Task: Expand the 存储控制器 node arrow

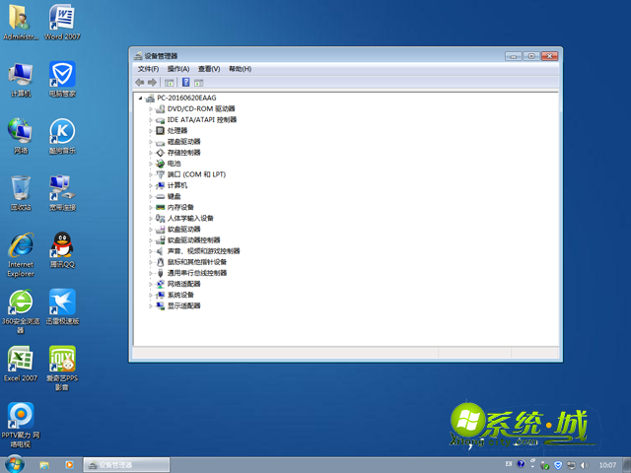Action: coord(151,153)
